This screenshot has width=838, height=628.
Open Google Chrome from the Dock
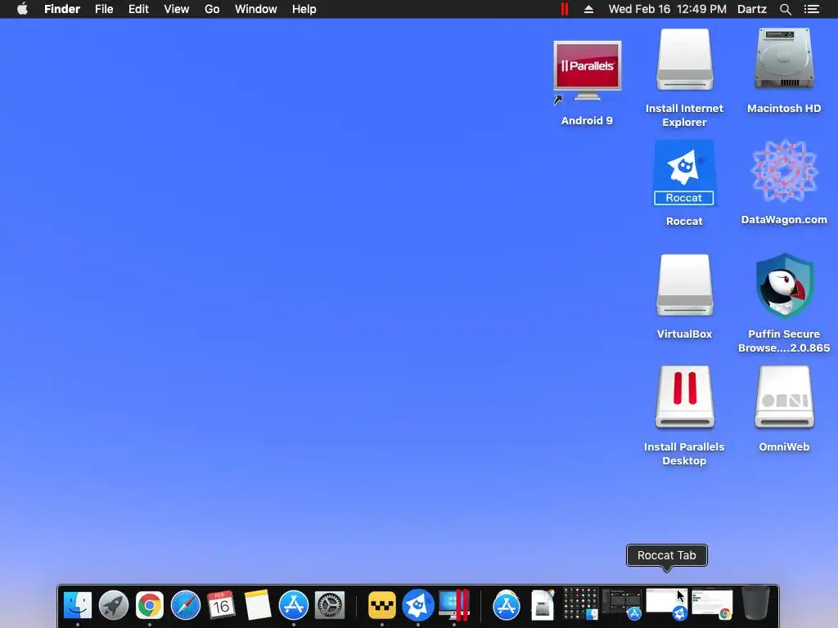pyautogui.click(x=150, y=605)
